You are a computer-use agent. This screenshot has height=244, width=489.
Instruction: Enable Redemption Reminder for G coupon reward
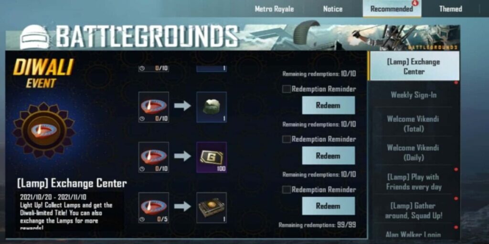pyautogui.click(x=287, y=139)
